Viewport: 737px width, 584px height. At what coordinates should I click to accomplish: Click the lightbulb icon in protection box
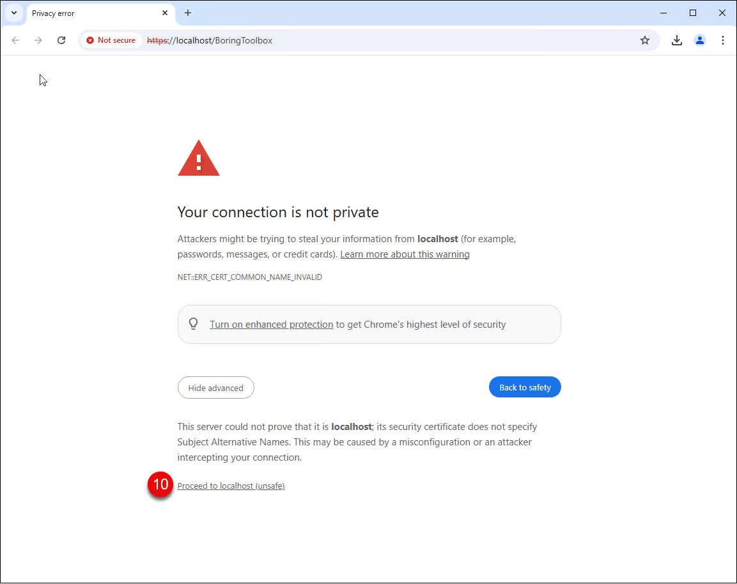pyautogui.click(x=194, y=324)
